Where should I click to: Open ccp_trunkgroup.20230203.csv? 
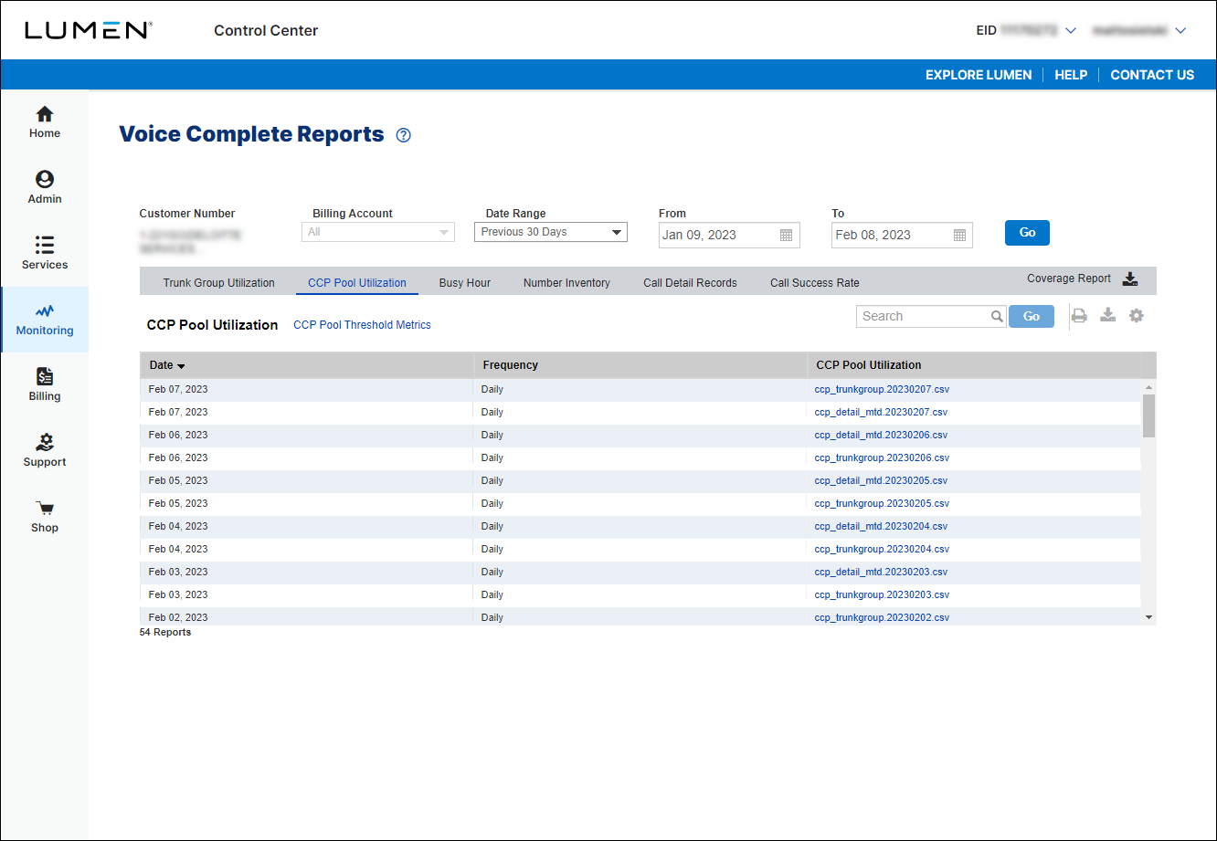pos(882,594)
